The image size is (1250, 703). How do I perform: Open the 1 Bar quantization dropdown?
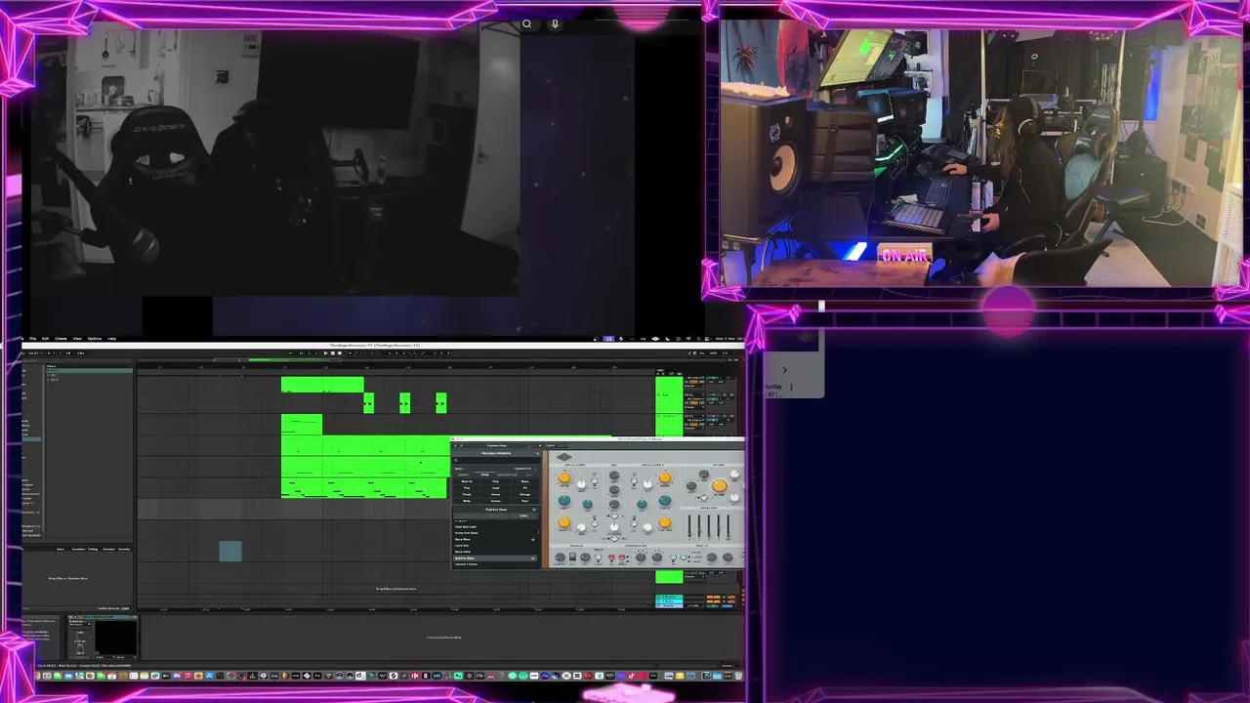[x=82, y=353]
